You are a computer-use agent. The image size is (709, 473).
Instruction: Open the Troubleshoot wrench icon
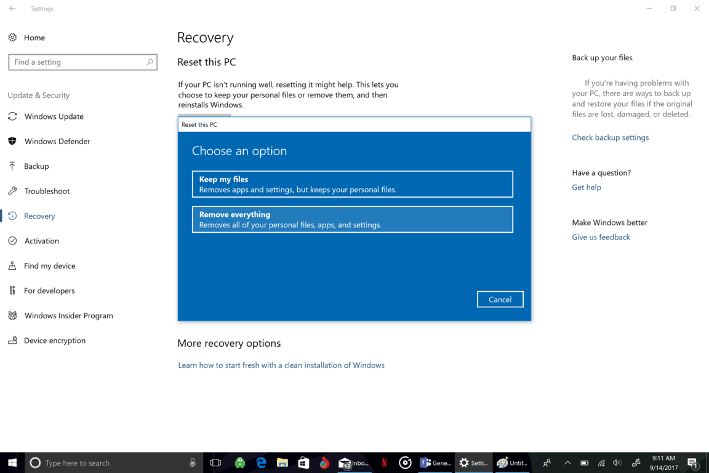12,191
